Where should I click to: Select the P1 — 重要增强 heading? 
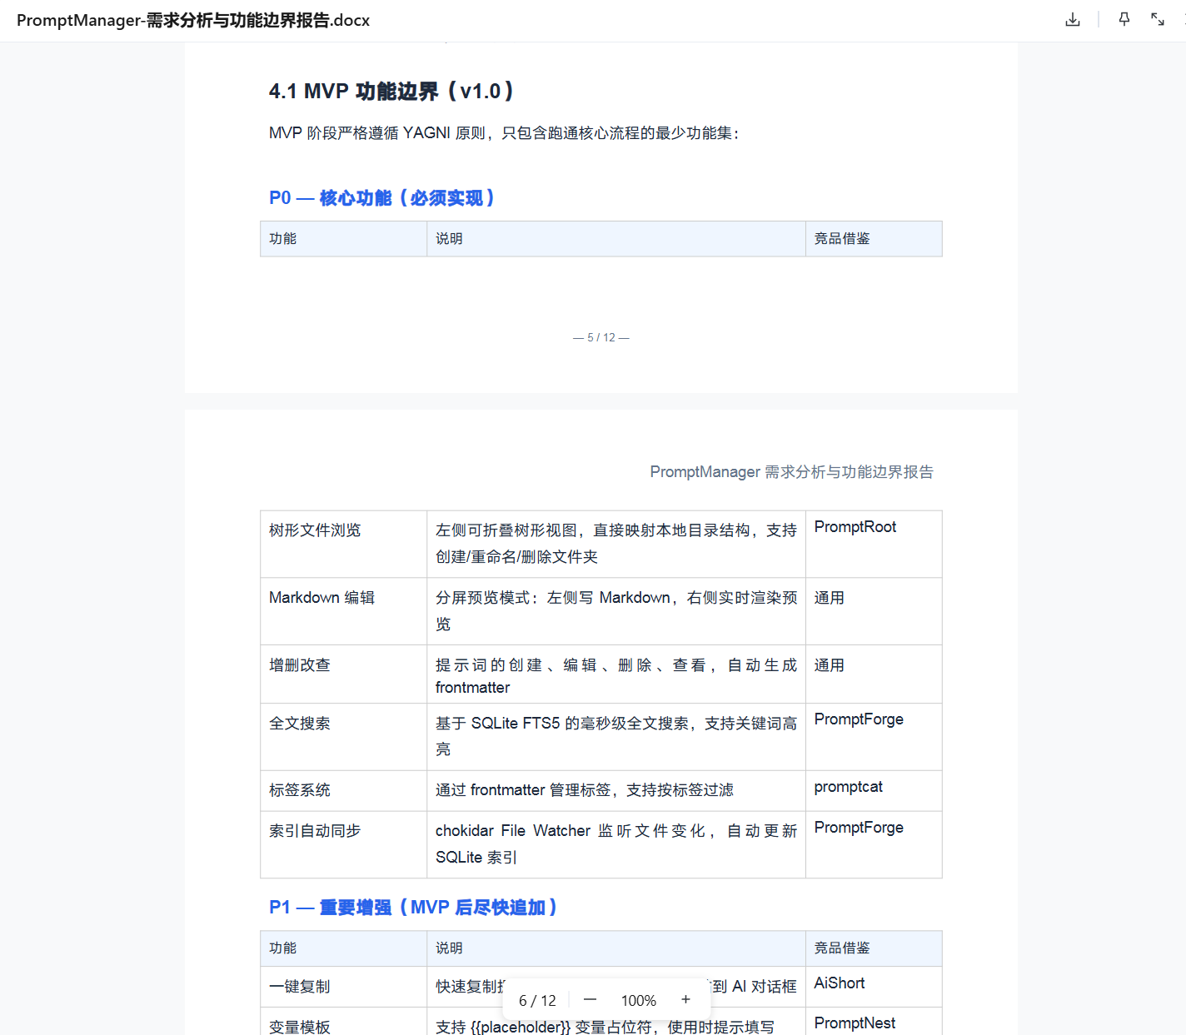[x=412, y=908]
